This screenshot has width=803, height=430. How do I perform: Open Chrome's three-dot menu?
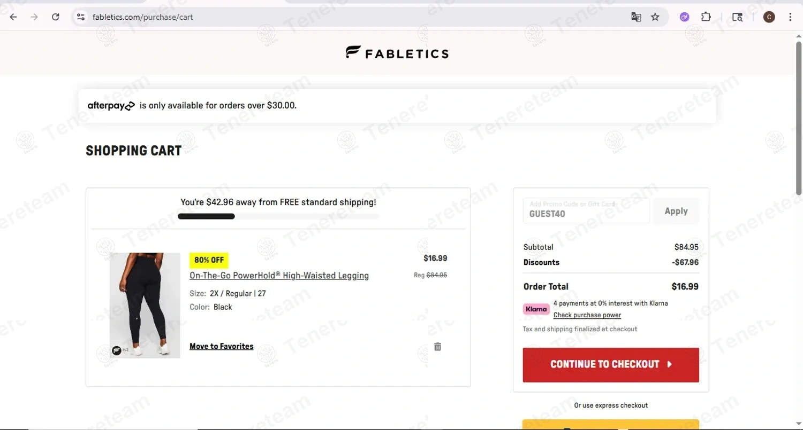790,17
